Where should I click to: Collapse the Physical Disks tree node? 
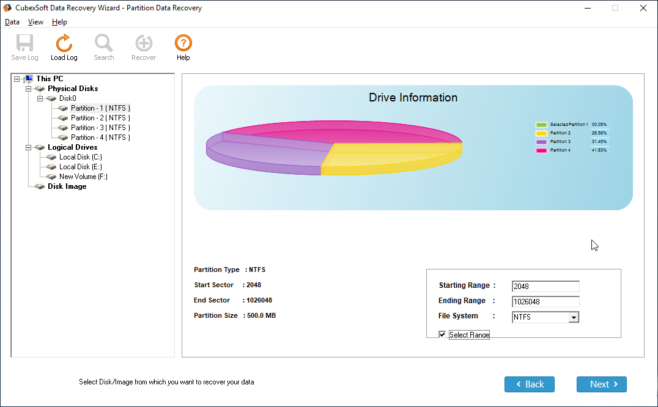[28, 89]
